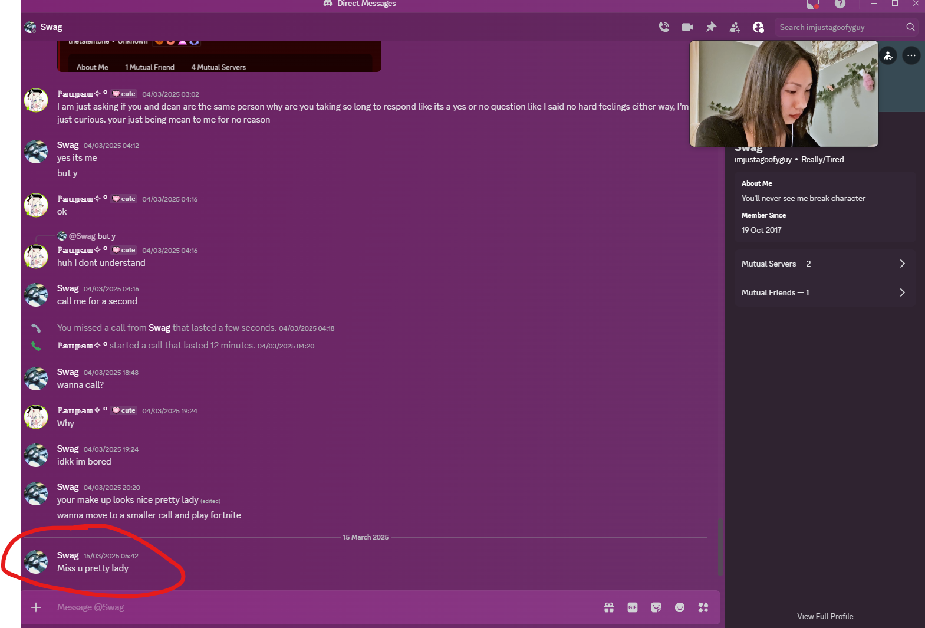Image resolution: width=925 pixels, height=628 pixels.
Task: Click the 15 March 2025 date divider label
Action: [x=366, y=537]
